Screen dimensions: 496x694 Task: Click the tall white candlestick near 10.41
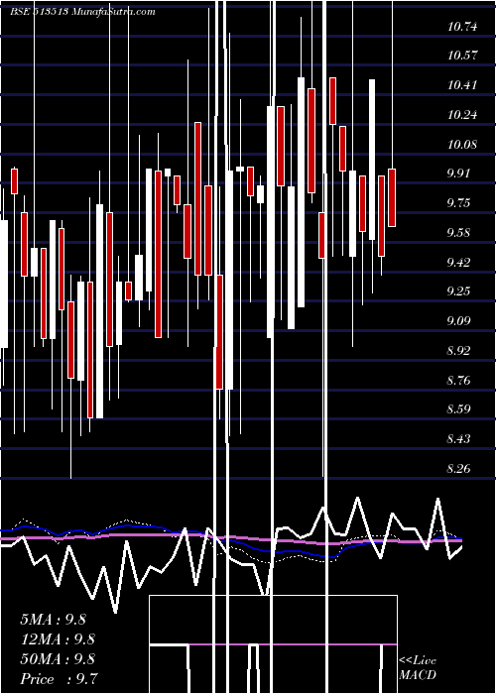coord(372,160)
